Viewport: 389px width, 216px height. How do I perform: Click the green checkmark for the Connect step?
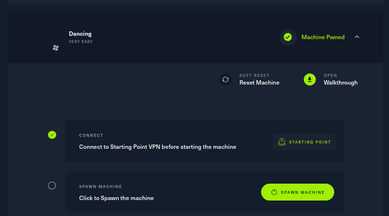tap(52, 135)
